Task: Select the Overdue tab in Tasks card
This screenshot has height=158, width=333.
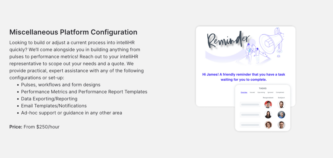Action: click(x=244, y=92)
